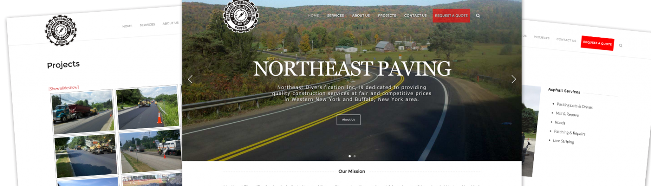This screenshot has height=186, width=651.
Task: Click the Northeast Diversification logo on center page
Action: (240, 16)
